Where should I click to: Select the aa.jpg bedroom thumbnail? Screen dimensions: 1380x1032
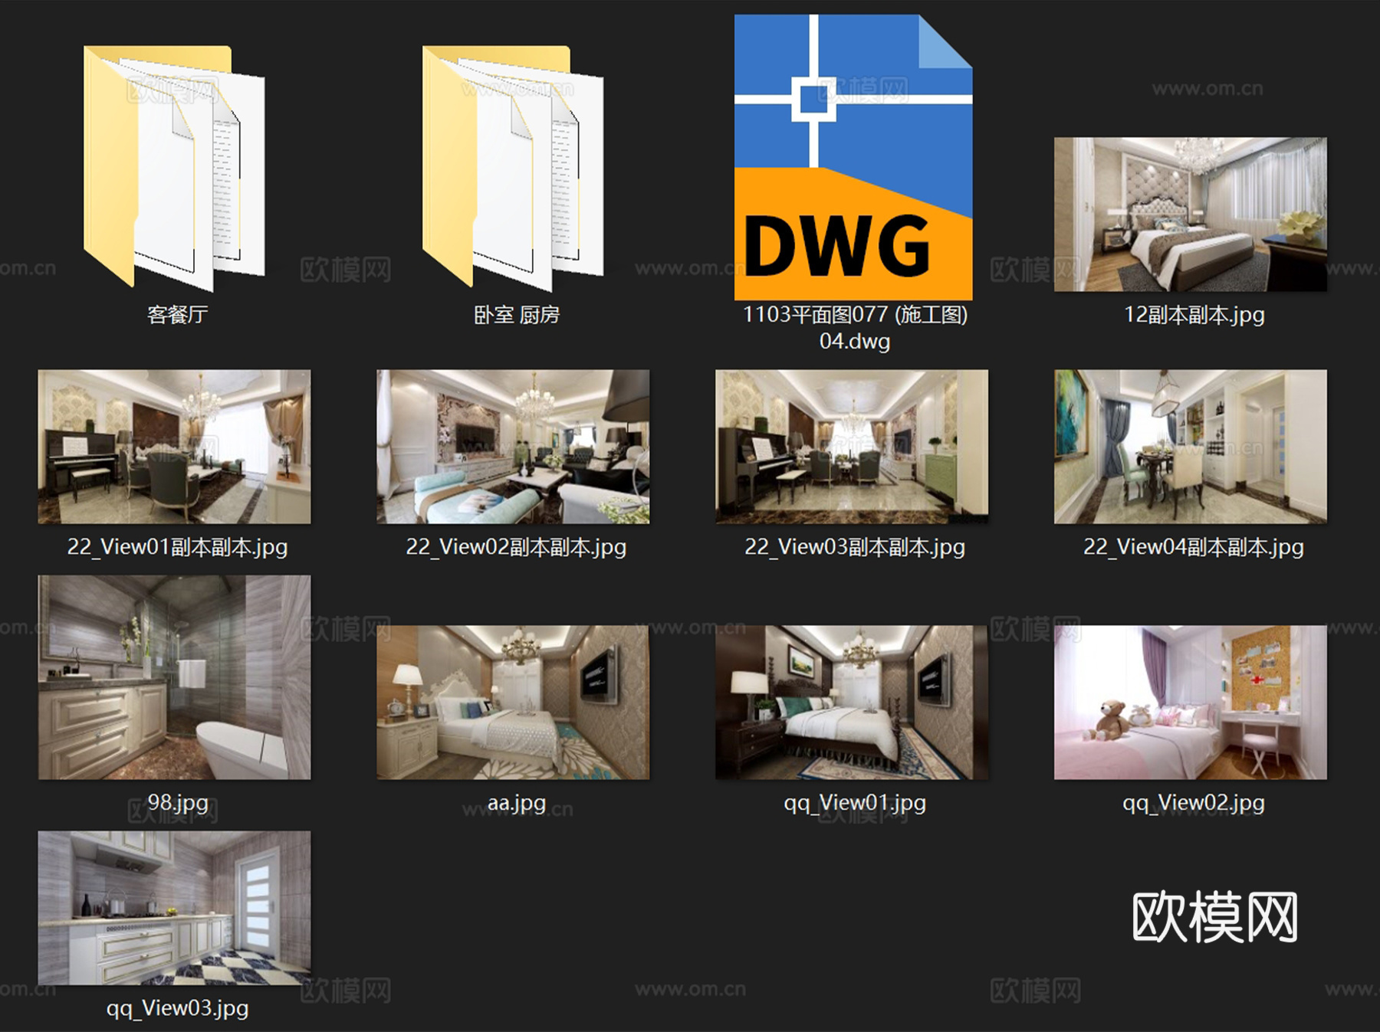coord(513,703)
